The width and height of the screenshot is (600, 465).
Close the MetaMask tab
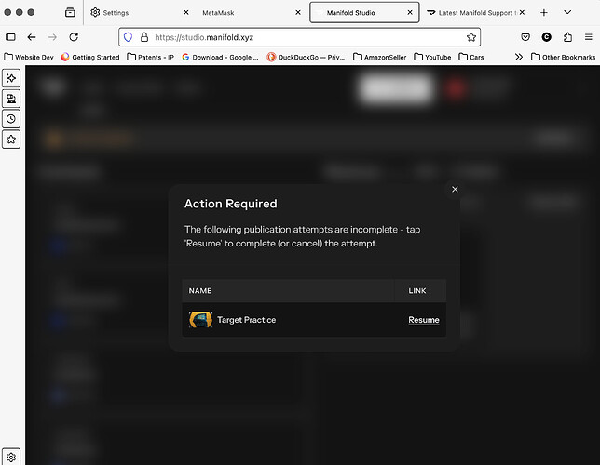coord(298,13)
